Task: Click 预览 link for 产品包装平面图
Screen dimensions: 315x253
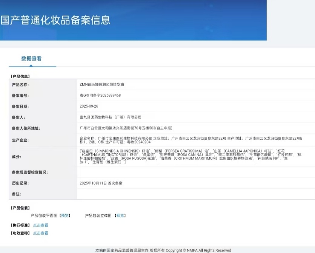Action: (65, 216)
